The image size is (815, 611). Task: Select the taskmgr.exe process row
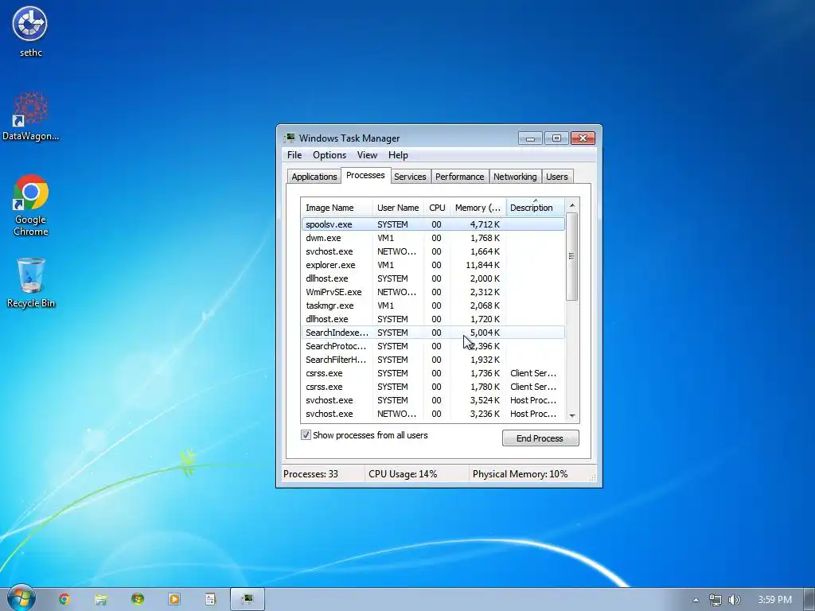433,305
